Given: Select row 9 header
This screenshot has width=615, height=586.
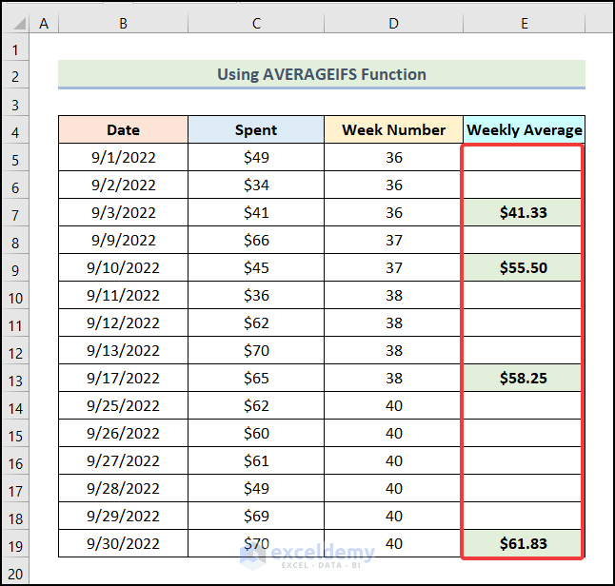Looking at the screenshot, I should coord(15,267).
